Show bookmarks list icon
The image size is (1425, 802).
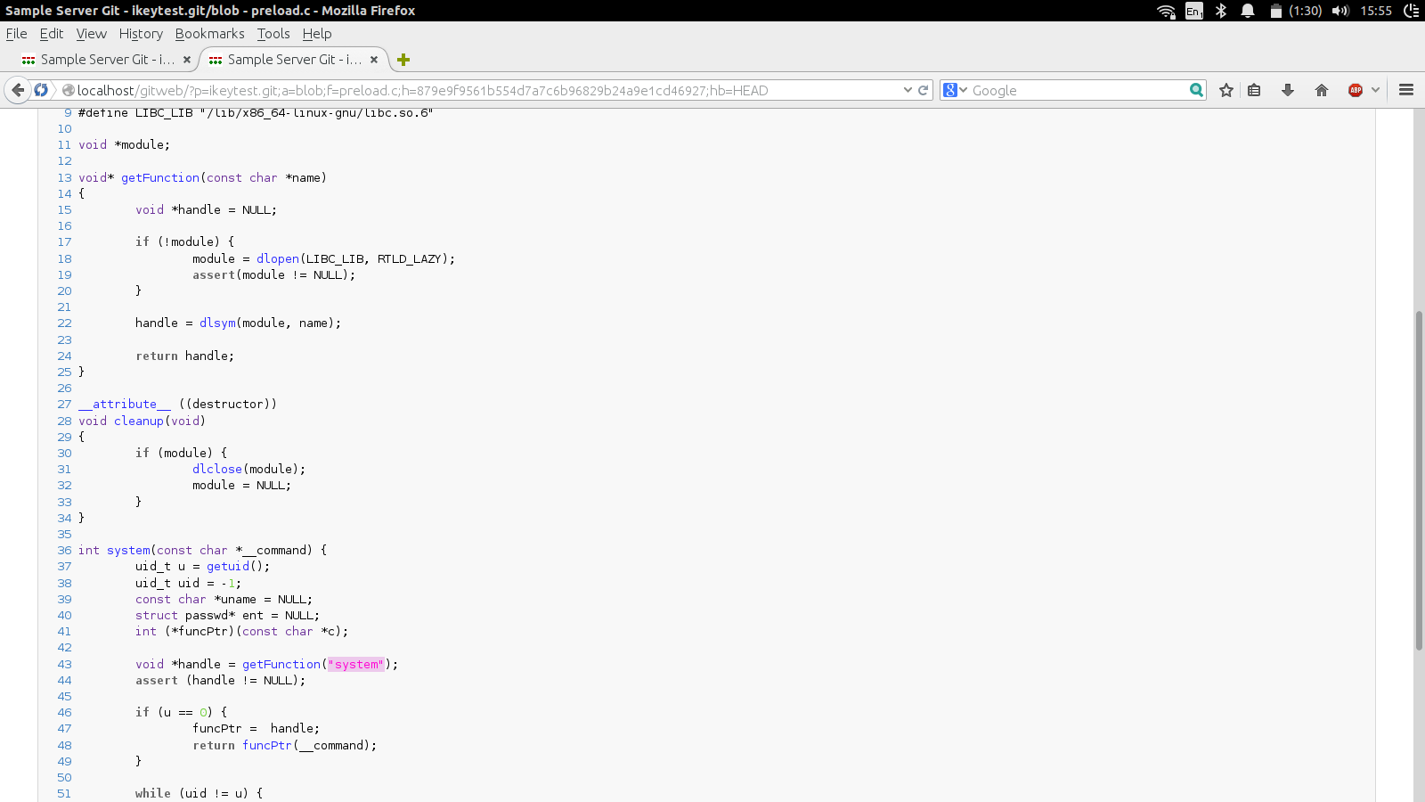[x=1254, y=90]
